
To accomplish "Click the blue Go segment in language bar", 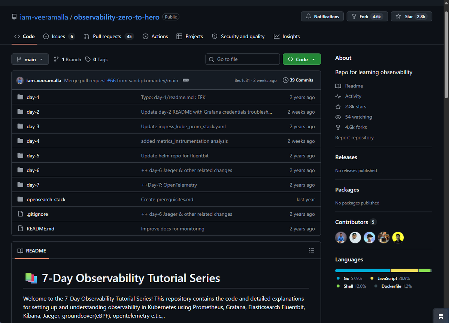I will [x=362, y=270].
